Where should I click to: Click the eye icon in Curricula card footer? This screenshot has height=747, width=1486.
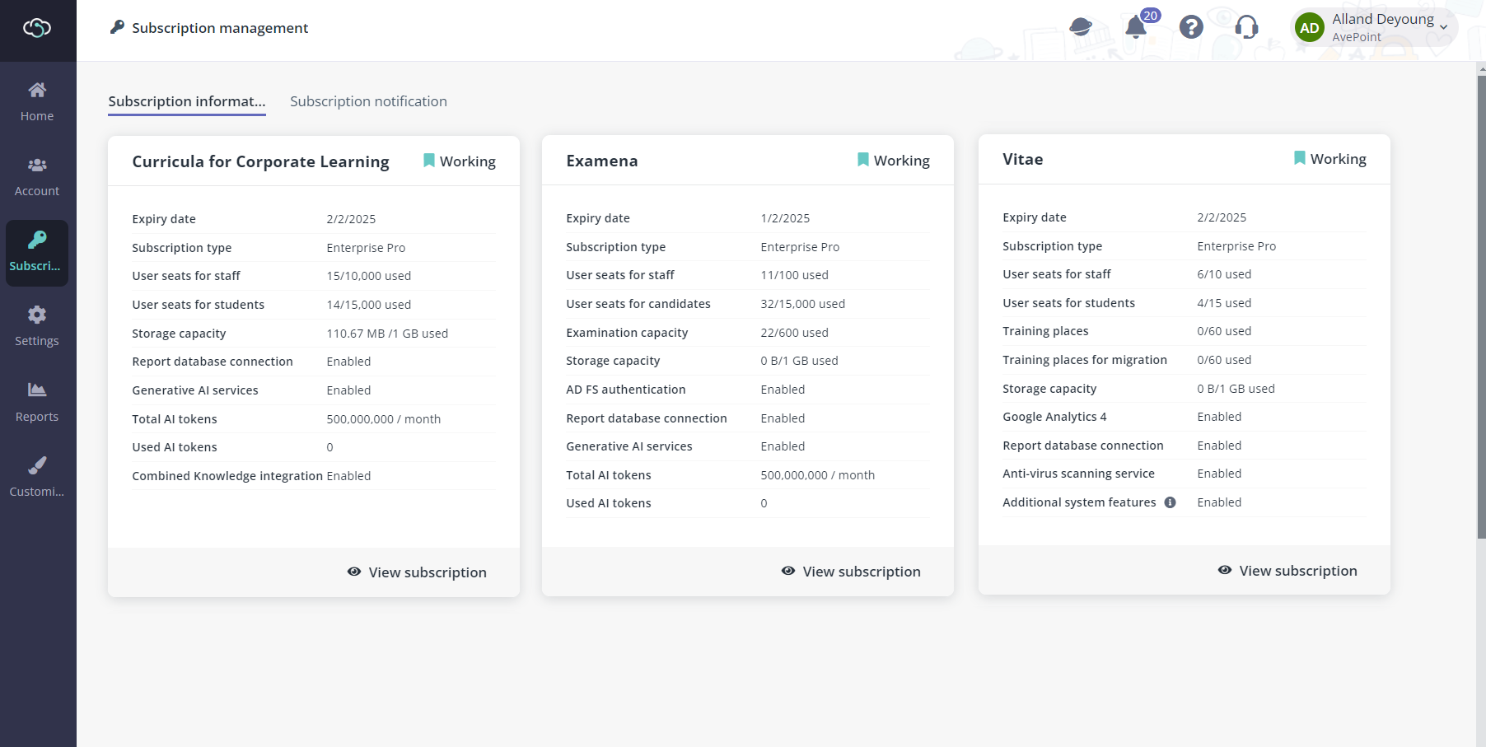[x=354, y=572]
